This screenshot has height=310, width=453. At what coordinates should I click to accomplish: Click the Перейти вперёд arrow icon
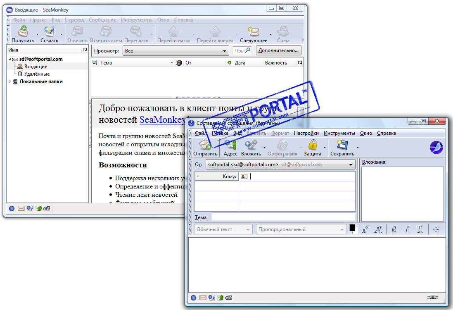click(x=215, y=31)
